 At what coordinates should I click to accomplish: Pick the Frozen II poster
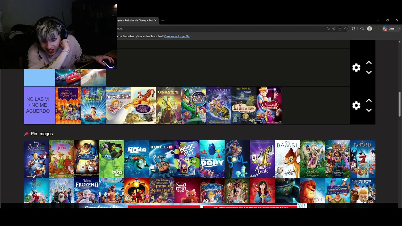[x=86, y=191]
